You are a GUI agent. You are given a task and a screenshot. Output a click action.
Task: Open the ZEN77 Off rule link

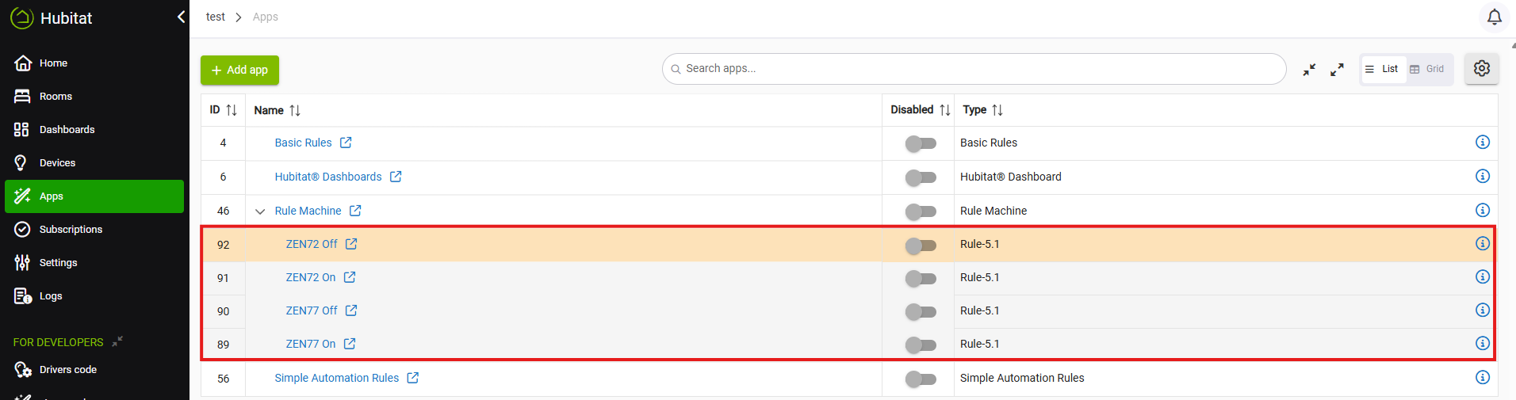311,310
